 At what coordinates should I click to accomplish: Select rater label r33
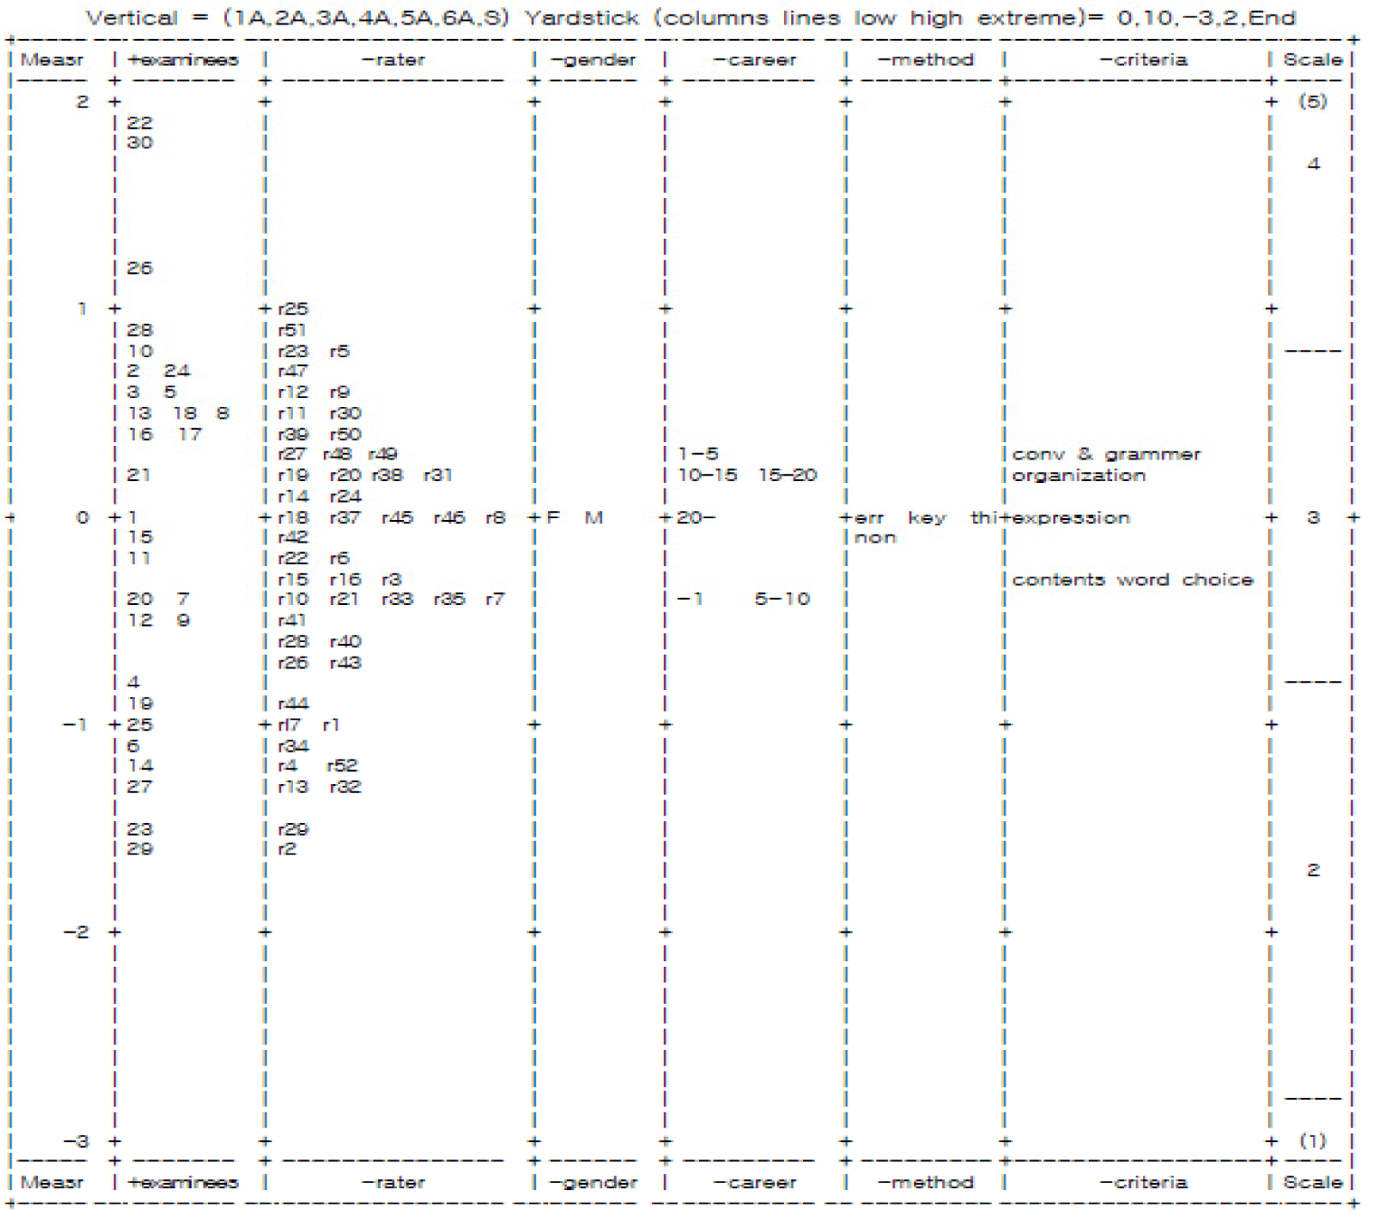pos(398,599)
